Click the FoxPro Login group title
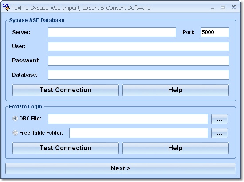Image resolution: width=244 pixels, height=182 pixels. click(x=25, y=107)
